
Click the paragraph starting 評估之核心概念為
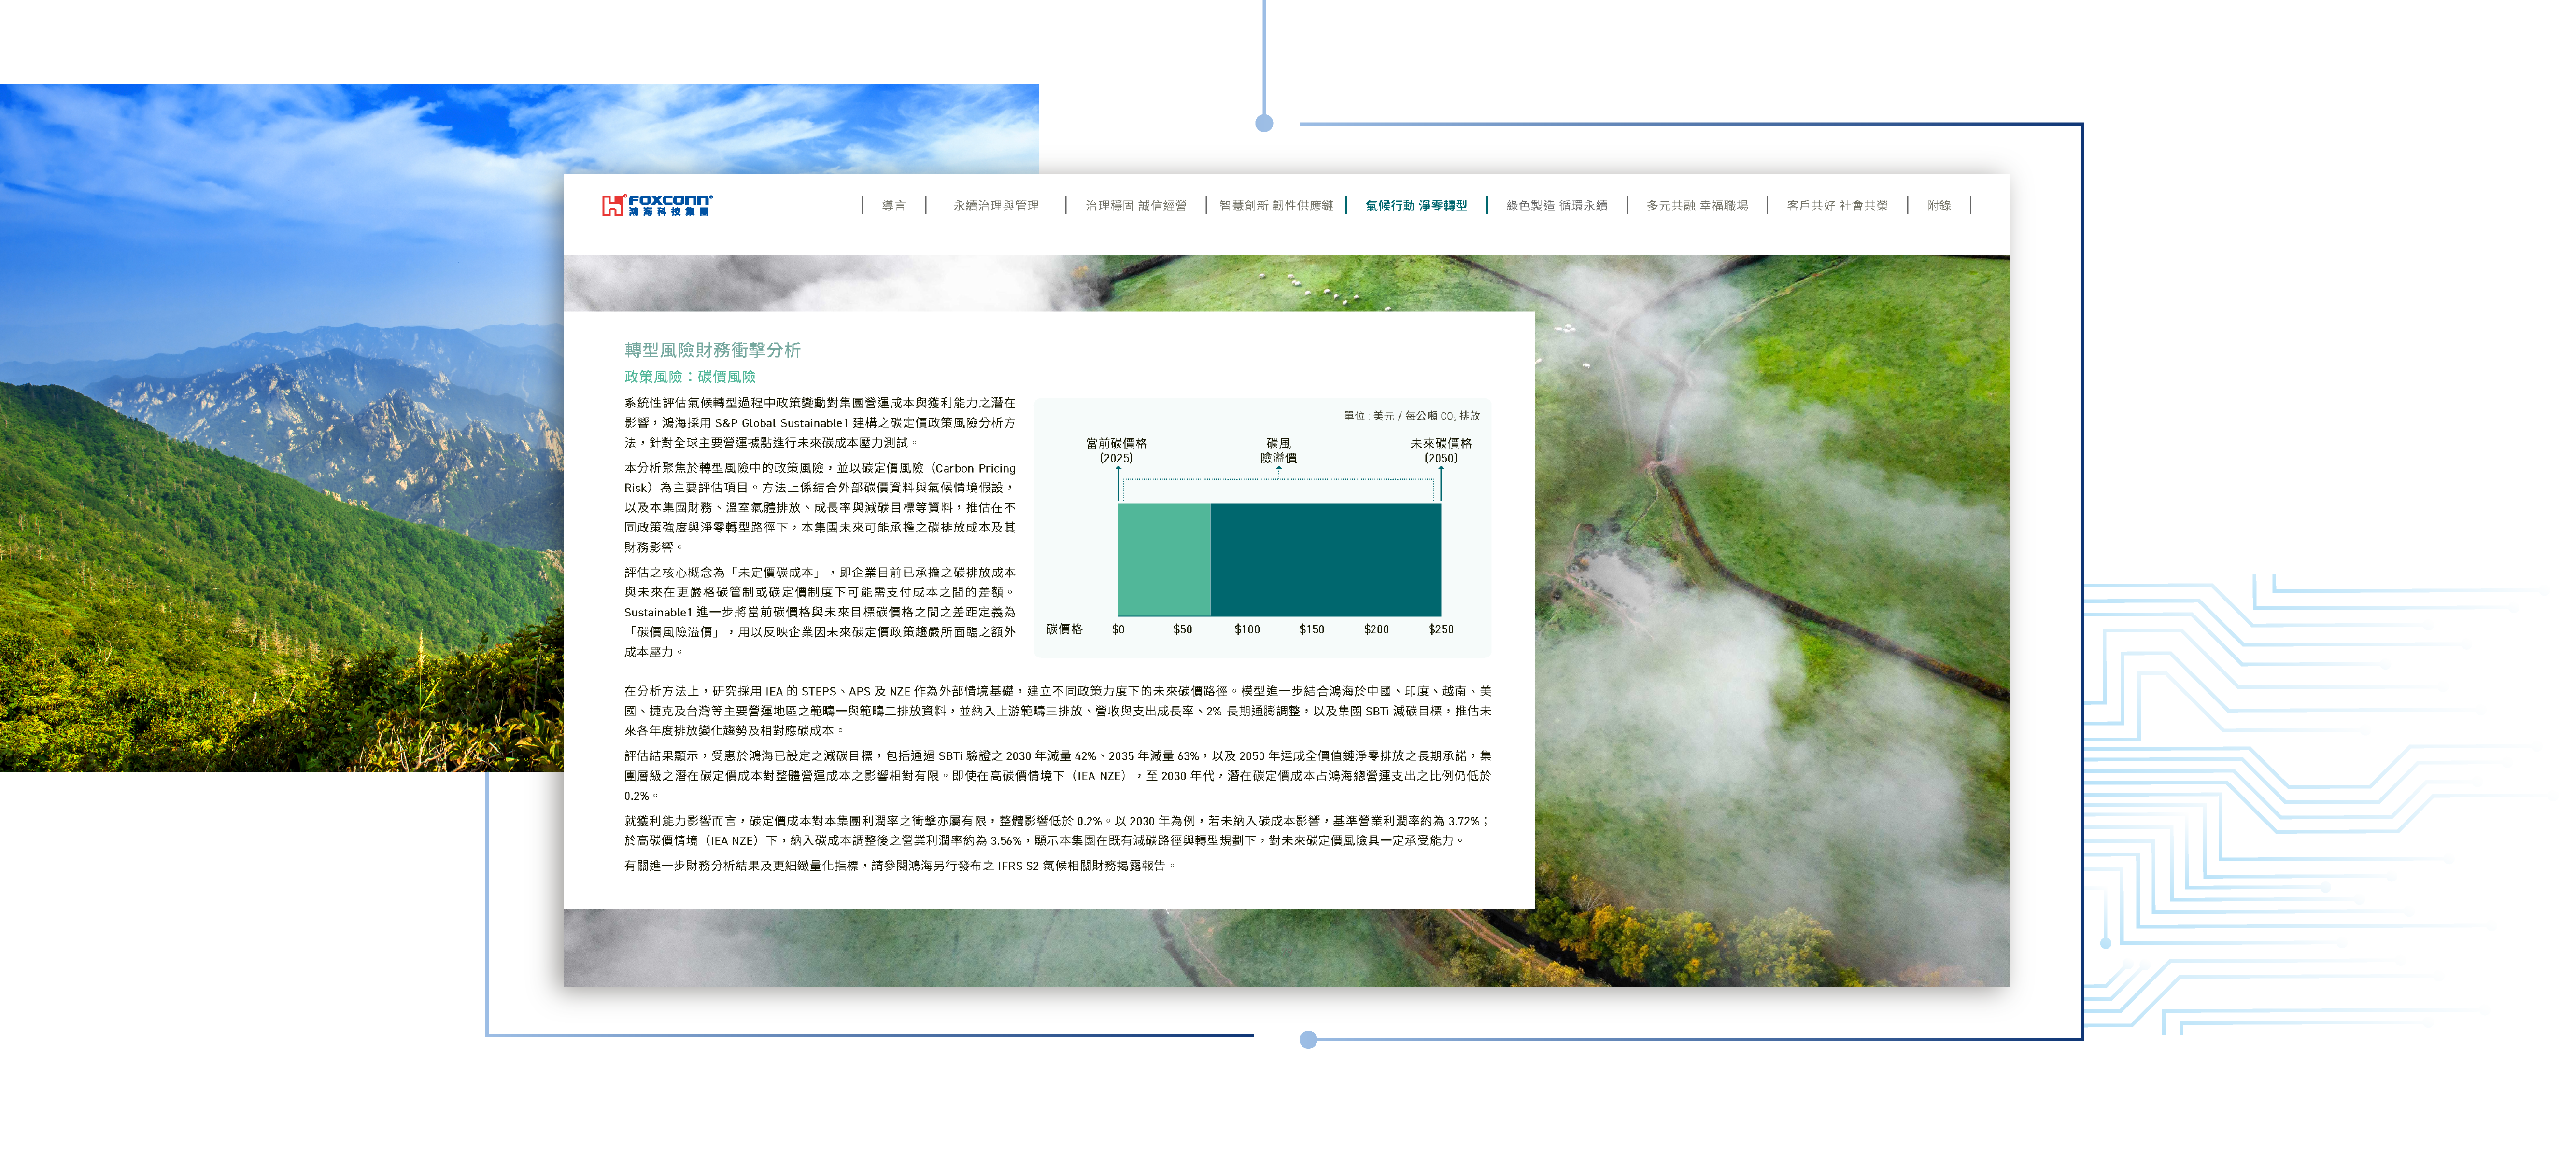(820, 612)
